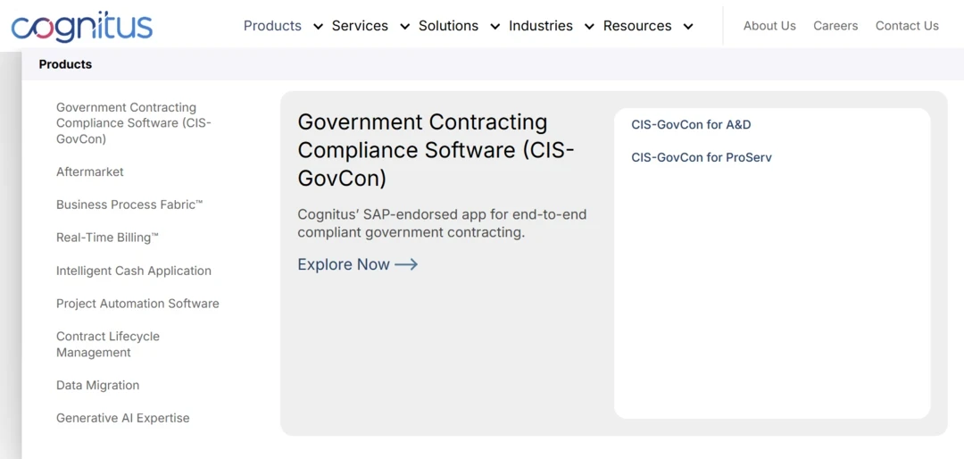Open the Services navigation menu
The width and height of the screenshot is (964, 459).
pos(360,26)
